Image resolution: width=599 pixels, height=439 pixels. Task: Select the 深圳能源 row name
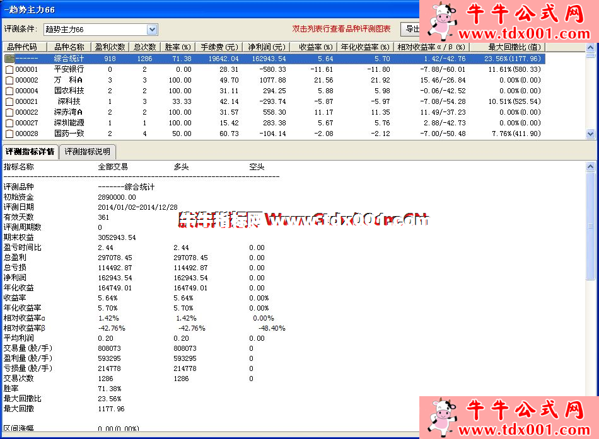coord(69,123)
